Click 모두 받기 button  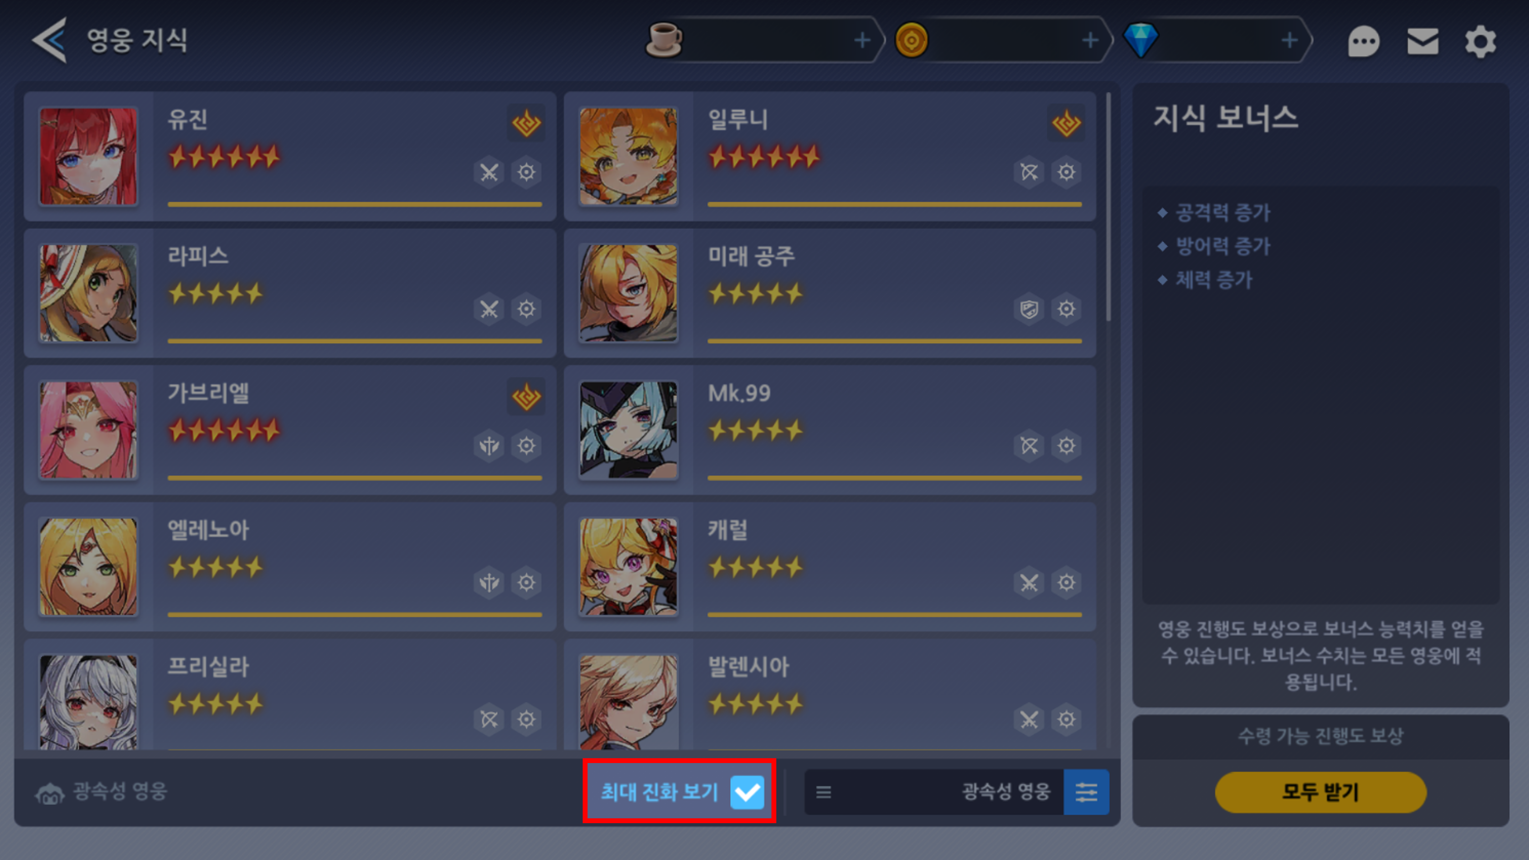tap(1320, 792)
